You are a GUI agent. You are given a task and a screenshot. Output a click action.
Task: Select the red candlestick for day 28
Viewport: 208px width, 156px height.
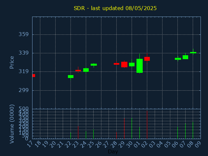click(x=116, y=64)
